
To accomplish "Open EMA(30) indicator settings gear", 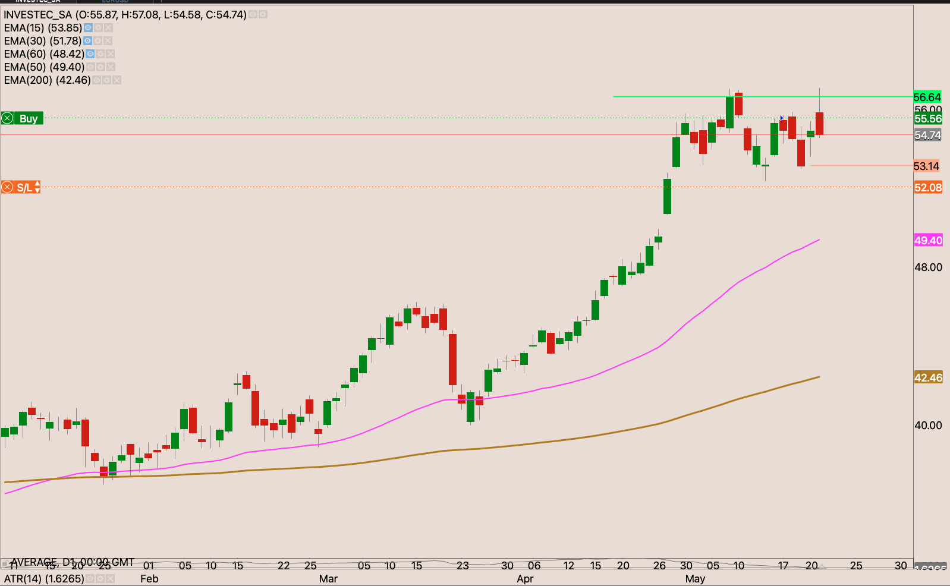I will [97, 41].
